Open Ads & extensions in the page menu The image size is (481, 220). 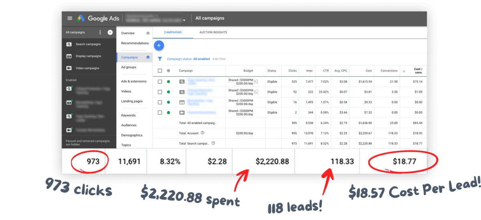[x=134, y=81]
